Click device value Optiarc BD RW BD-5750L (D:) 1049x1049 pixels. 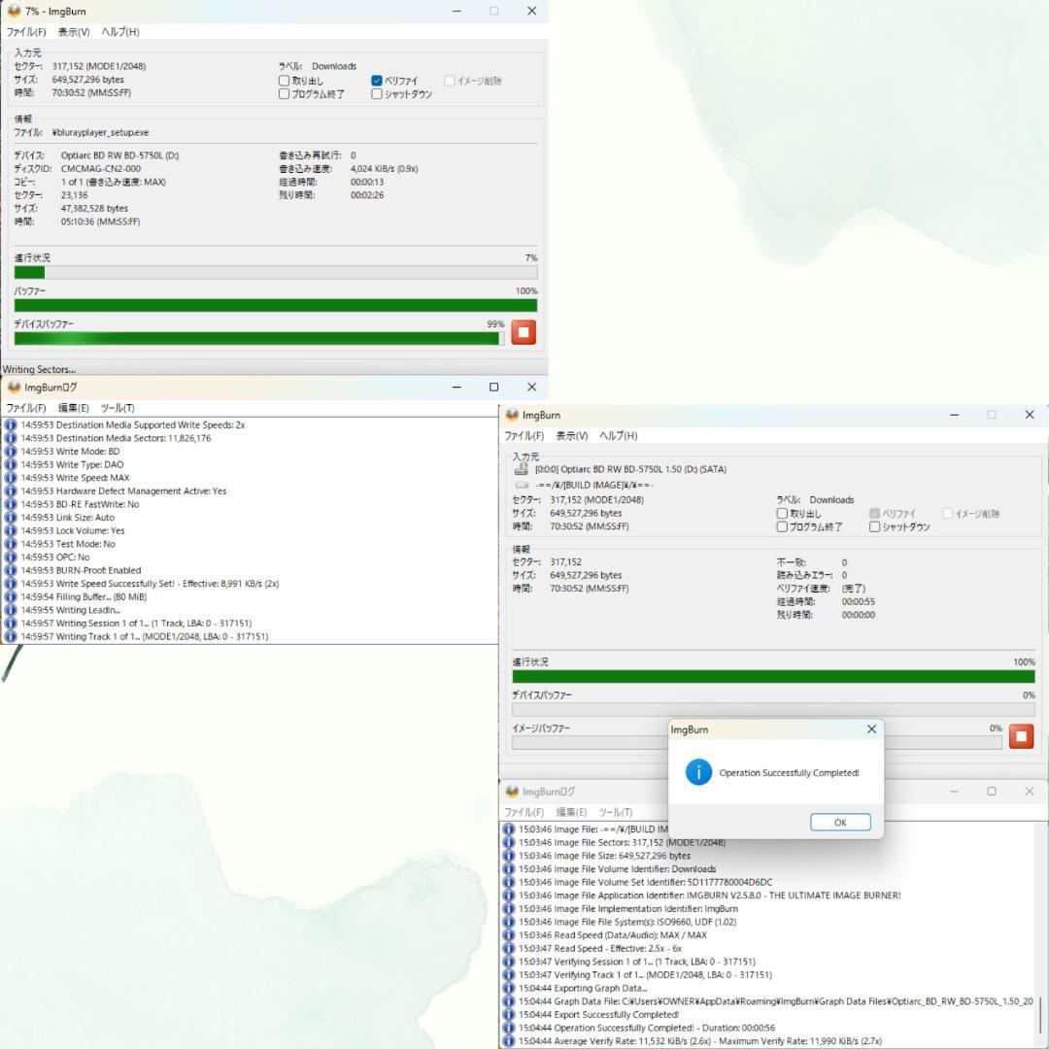[x=119, y=155]
